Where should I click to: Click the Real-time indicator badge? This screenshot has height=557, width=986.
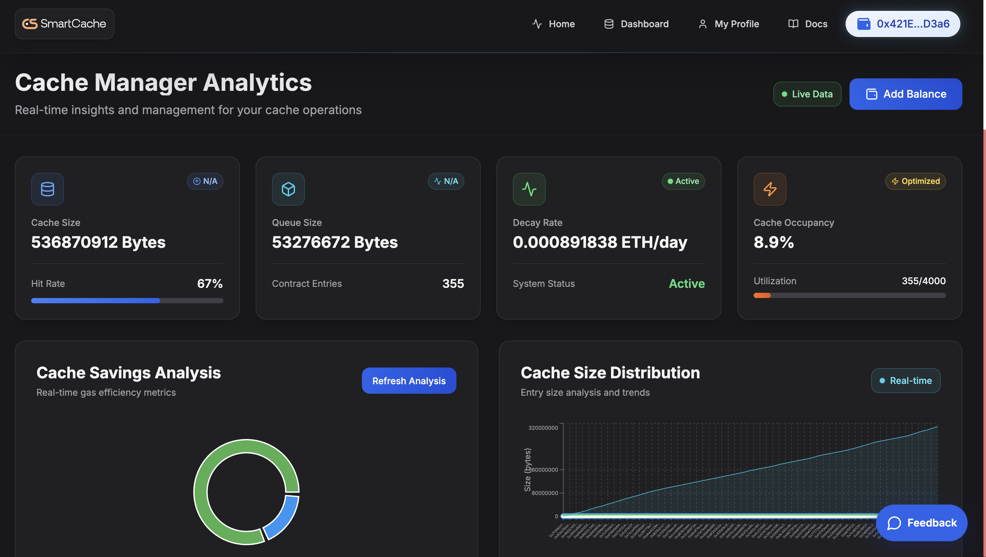pos(906,381)
